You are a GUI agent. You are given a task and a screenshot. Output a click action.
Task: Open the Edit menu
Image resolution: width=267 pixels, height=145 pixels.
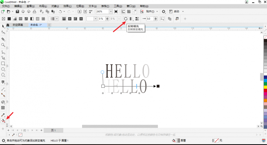coord(18,6)
